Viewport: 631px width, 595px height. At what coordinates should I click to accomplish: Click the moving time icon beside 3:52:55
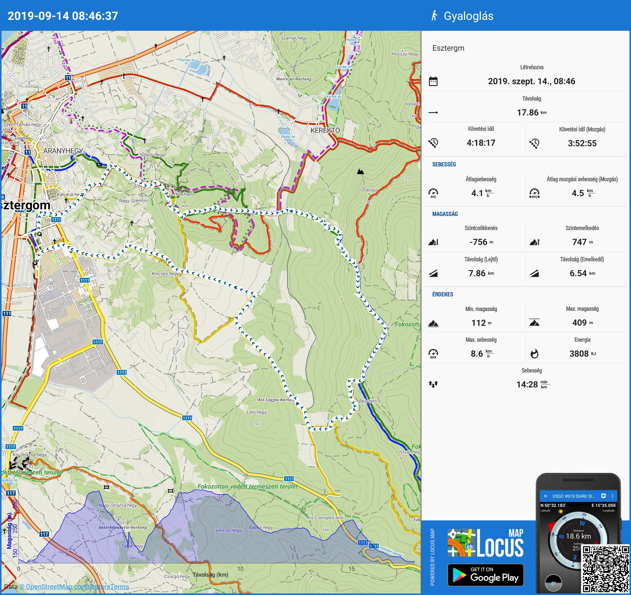click(x=535, y=143)
